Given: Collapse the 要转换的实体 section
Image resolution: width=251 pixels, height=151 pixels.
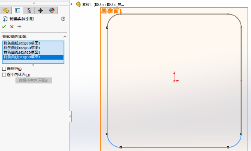Looking at the screenshot, I should click(65, 37).
